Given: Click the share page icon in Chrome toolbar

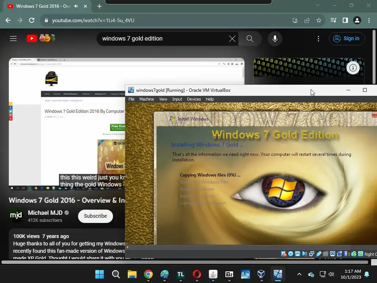Looking at the screenshot, I should tap(307, 21).
